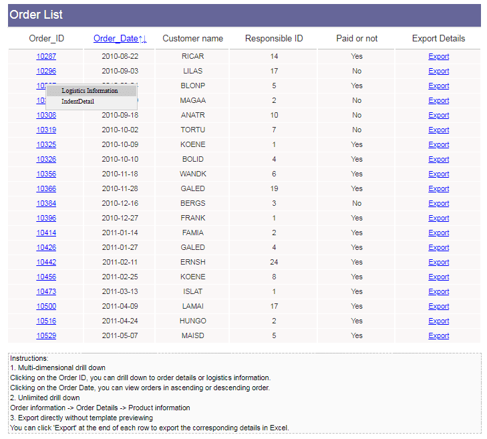Viewport: 487px width, 439px height.
Task: Click the Paid or not column header
Action: pyautogui.click(x=357, y=39)
